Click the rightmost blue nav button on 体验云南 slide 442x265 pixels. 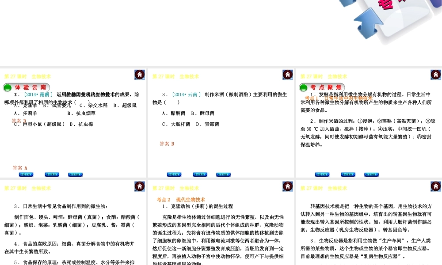click(75, 174)
